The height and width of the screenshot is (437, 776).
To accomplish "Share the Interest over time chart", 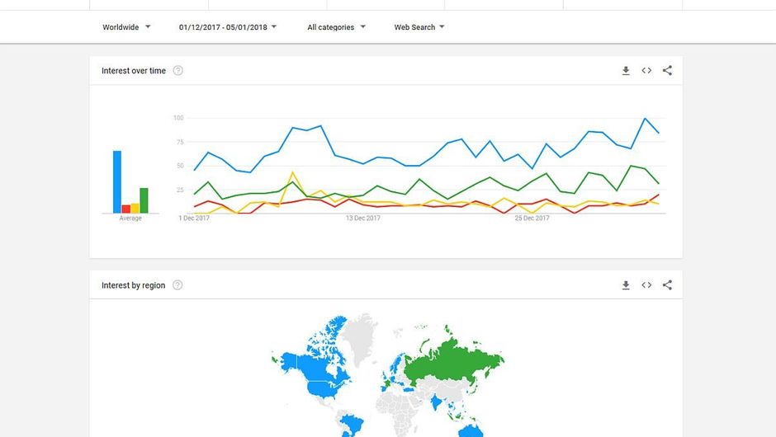I will pyautogui.click(x=667, y=71).
